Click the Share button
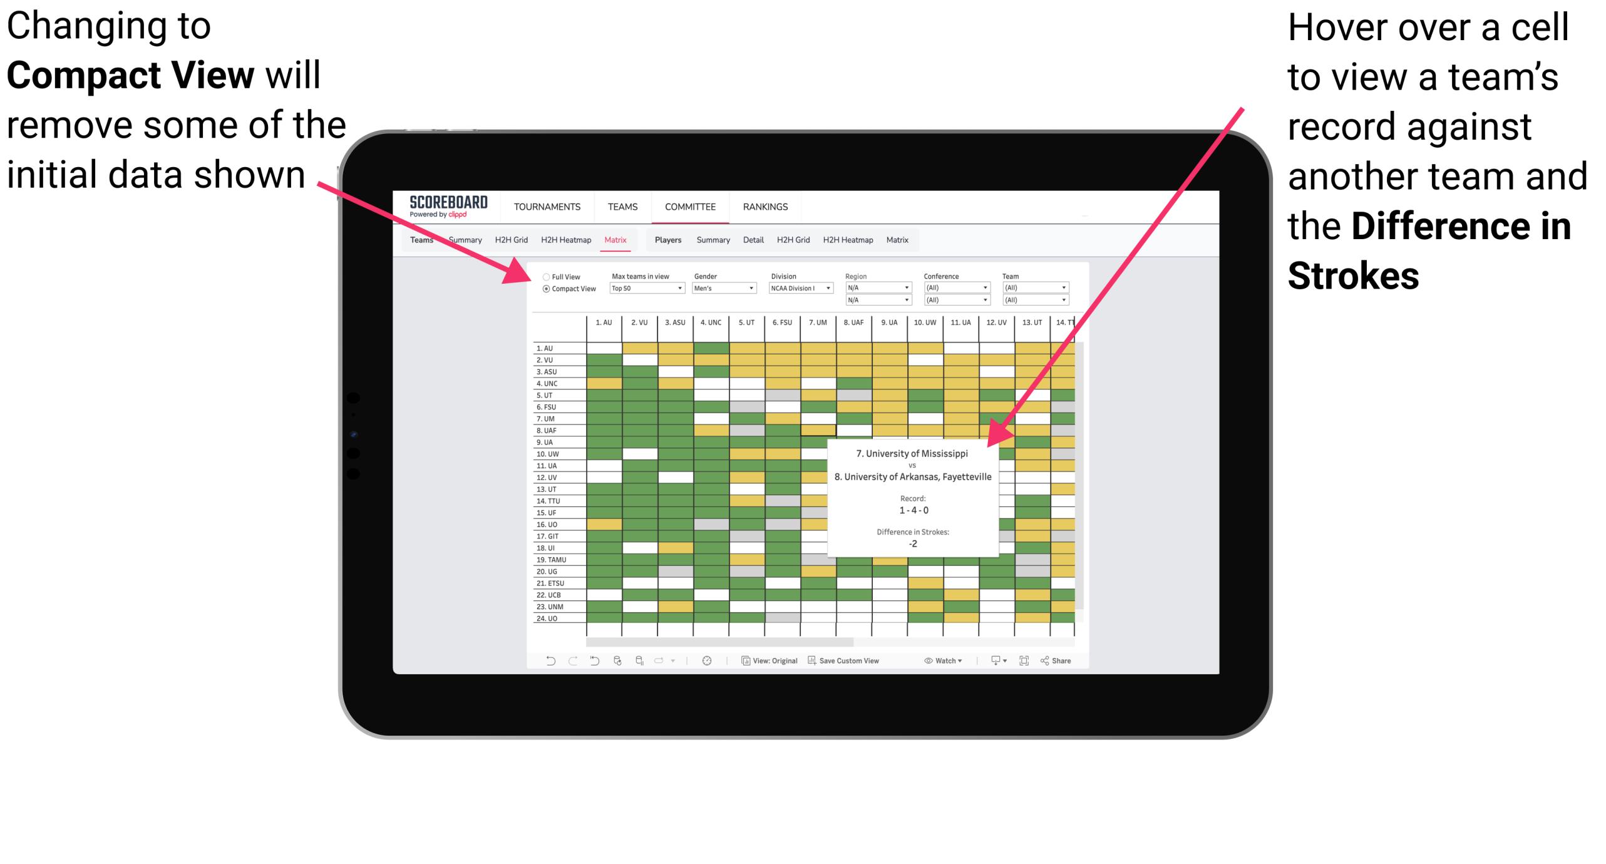 [1069, 663]
